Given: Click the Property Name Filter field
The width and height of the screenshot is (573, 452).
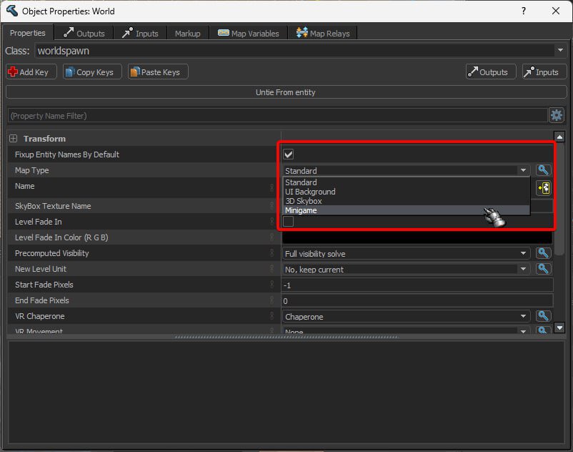Looking at the screenshot, I should click(276, 115).
